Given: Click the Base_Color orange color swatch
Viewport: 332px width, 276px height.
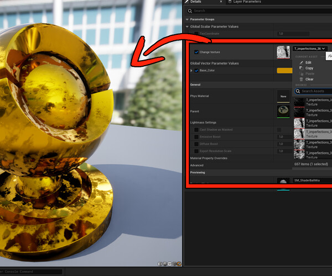Looking at the screenshot, I should (x=284, y=71).
